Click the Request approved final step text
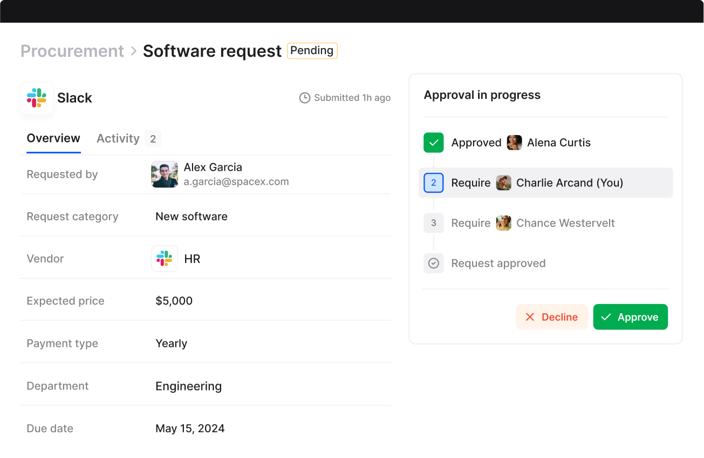Viewport: 704px width, 458px height. tap(498, 264)
